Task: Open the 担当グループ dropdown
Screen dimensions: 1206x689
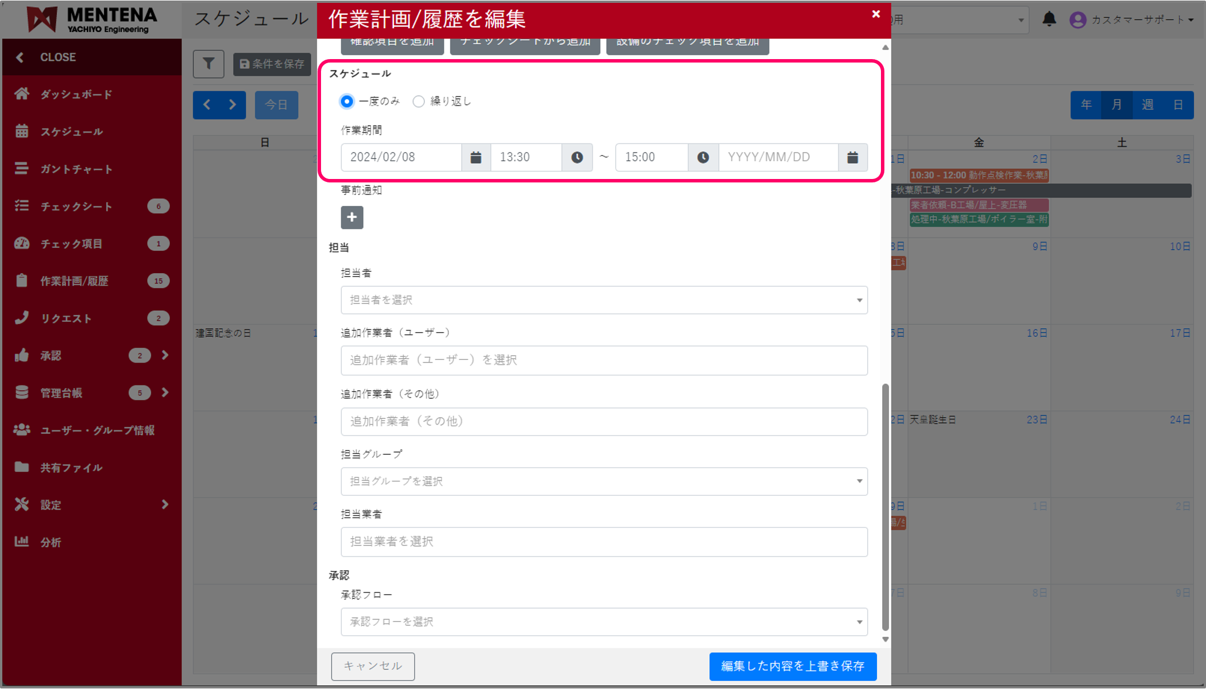Action: click(604, 481)
